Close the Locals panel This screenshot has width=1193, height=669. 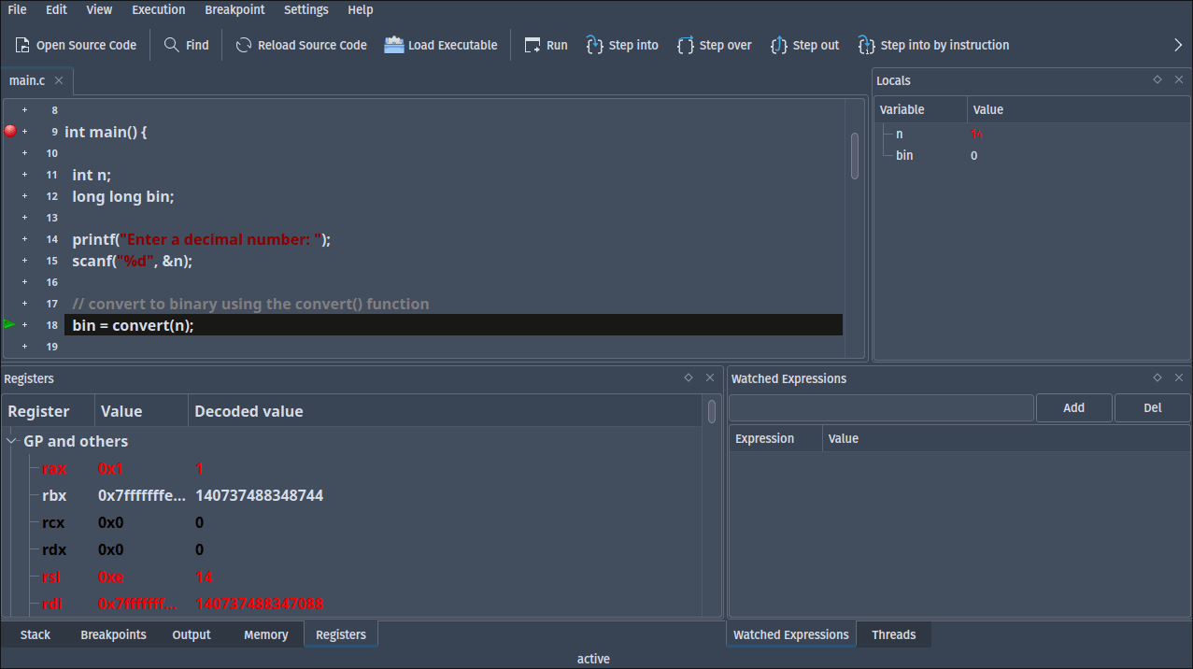[x=1179, y=80]
